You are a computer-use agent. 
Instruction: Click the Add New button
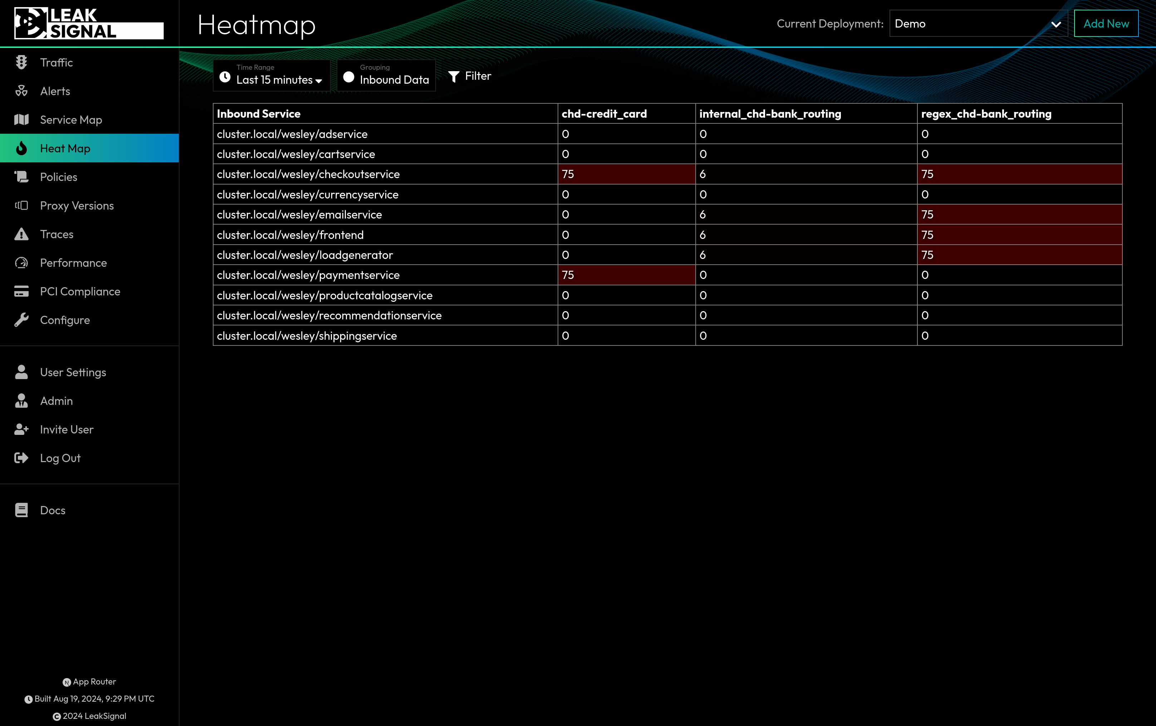coord(1106,23)
